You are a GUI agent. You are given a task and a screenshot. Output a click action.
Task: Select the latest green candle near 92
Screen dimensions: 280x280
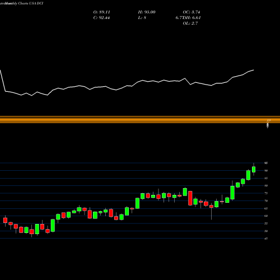254,170
